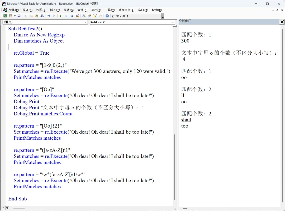Open the Properties Window icon
The height and width of the screenshot is (211, 285).
pos(89,16)
